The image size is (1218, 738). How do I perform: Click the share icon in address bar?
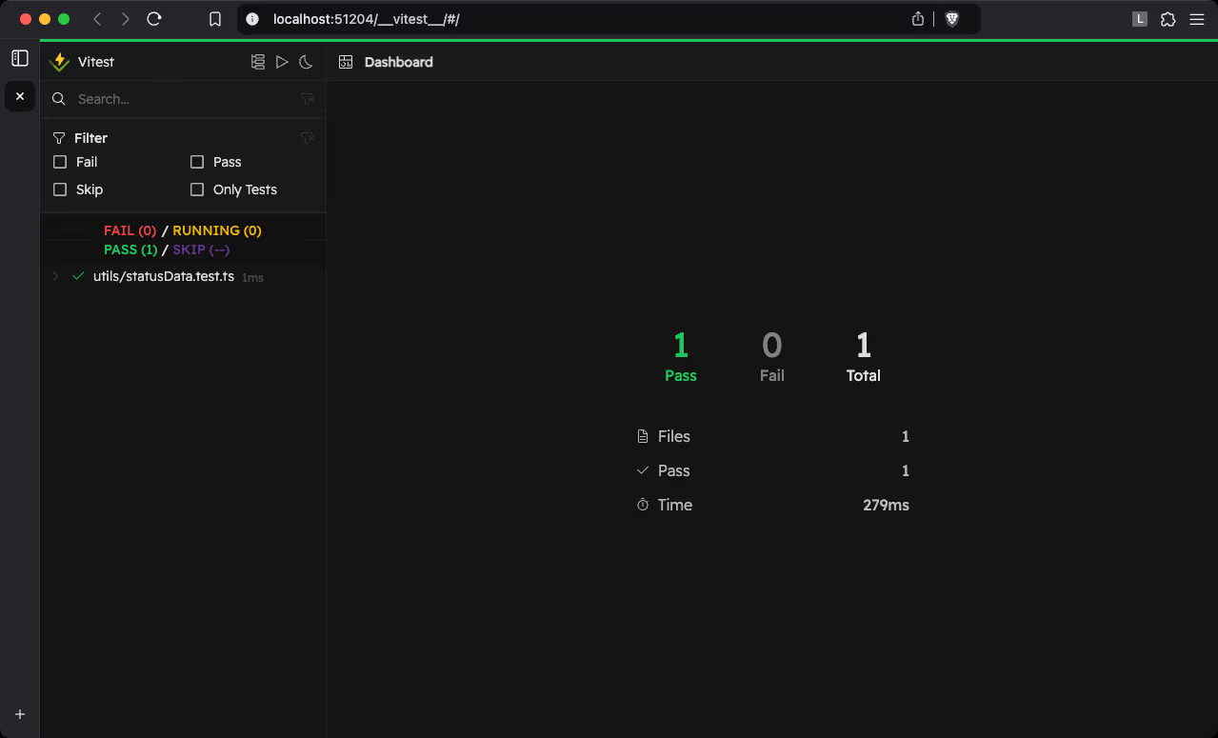click(x=918, y=19)
